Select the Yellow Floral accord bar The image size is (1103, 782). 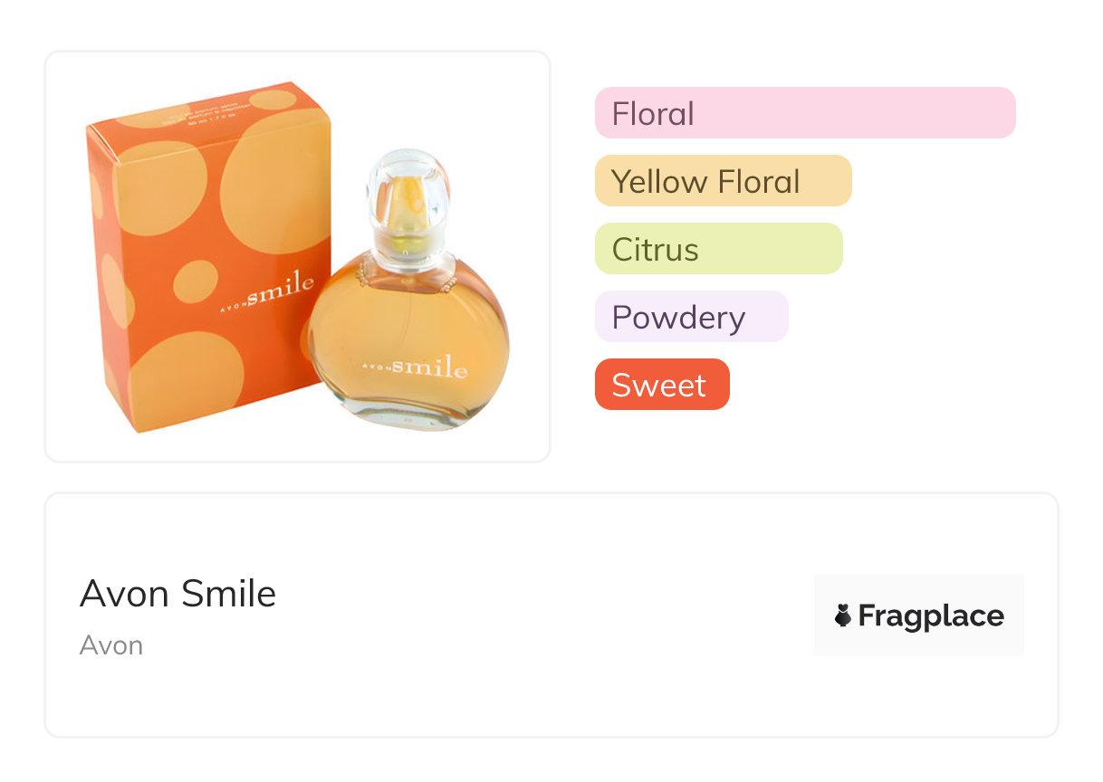[x=723, y=181]
